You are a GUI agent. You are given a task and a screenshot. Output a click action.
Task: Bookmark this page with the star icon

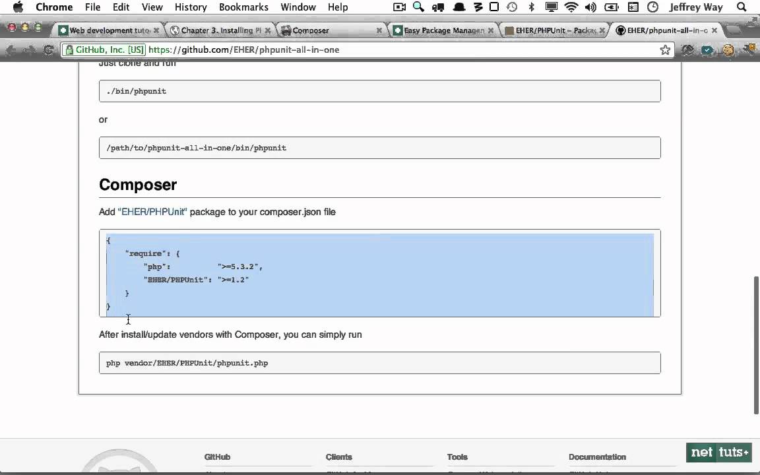(x=665, y=50)
